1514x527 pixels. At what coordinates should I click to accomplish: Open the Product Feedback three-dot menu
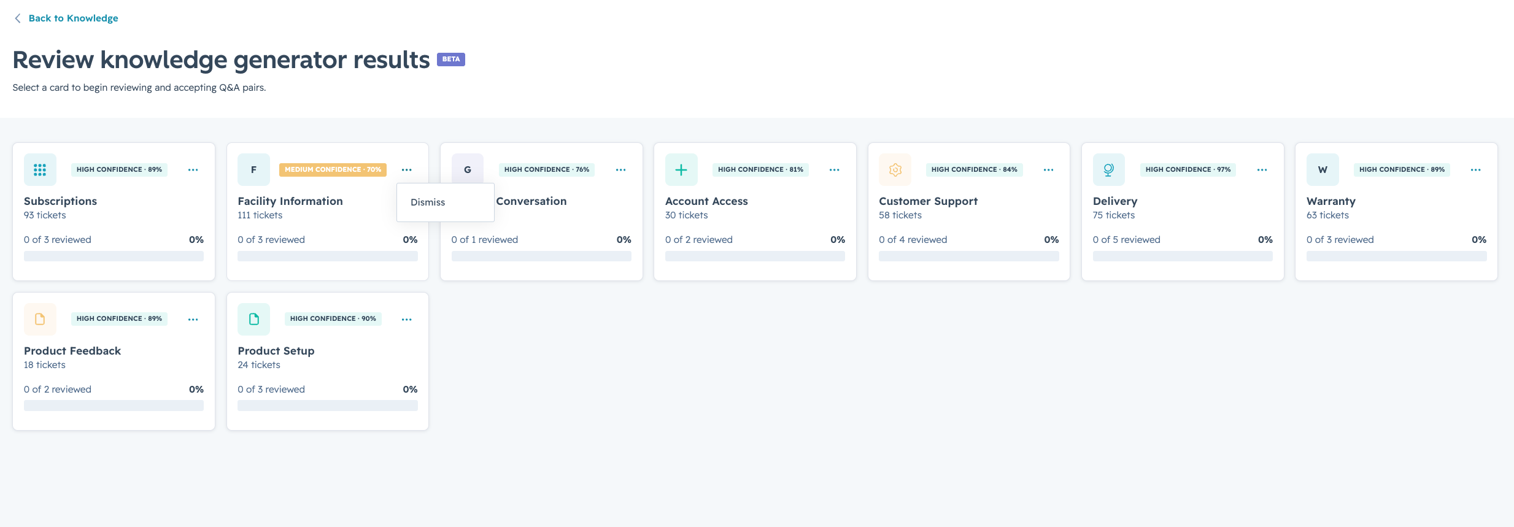point(193,320)
